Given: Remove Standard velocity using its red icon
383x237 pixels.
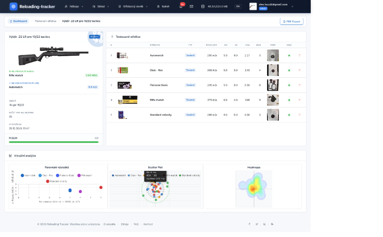Looking at the screenshot, I should tap(299, 115).
